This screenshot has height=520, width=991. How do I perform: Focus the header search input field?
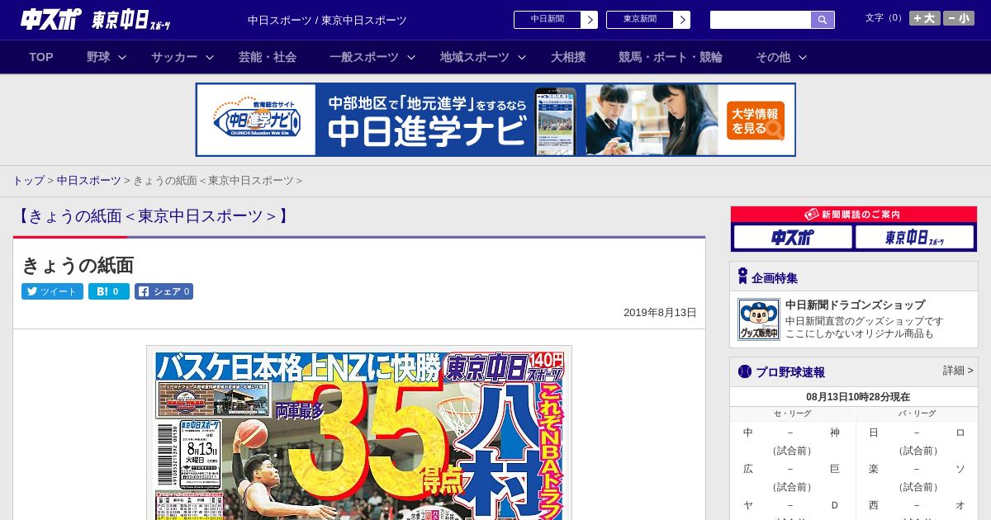(x=761, y=20)
